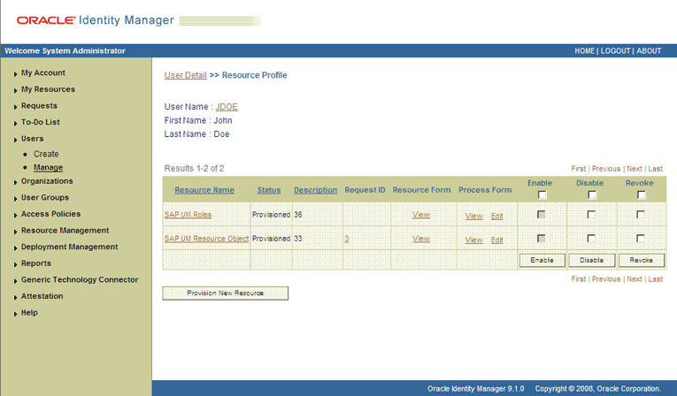View process form for SAP UM Resource Object
677x396 pixels.
(473, 240)
